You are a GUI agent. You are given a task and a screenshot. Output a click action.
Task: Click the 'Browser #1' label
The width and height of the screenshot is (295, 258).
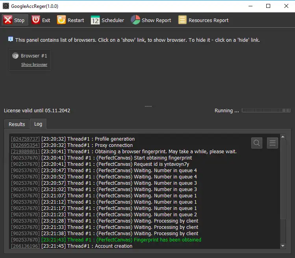pos(34,56)
